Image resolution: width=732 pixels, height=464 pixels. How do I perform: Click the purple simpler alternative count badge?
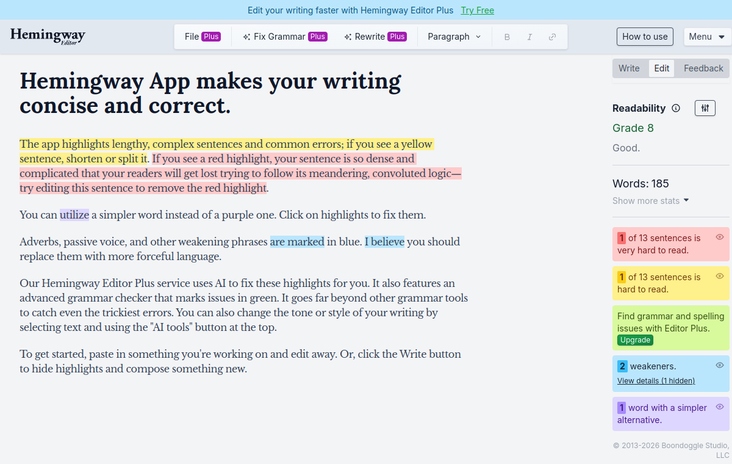pyautogui.click(x=622, y=408)
